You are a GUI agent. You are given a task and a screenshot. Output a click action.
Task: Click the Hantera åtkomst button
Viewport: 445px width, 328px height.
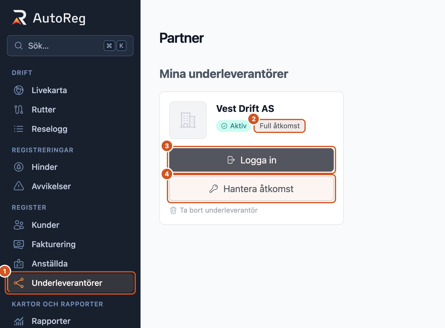[x=251, y=189]
